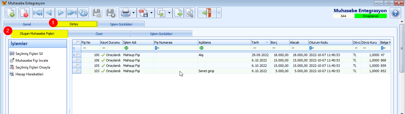Refresh the record with the circular arrows icon

click(x=83, y=13)
